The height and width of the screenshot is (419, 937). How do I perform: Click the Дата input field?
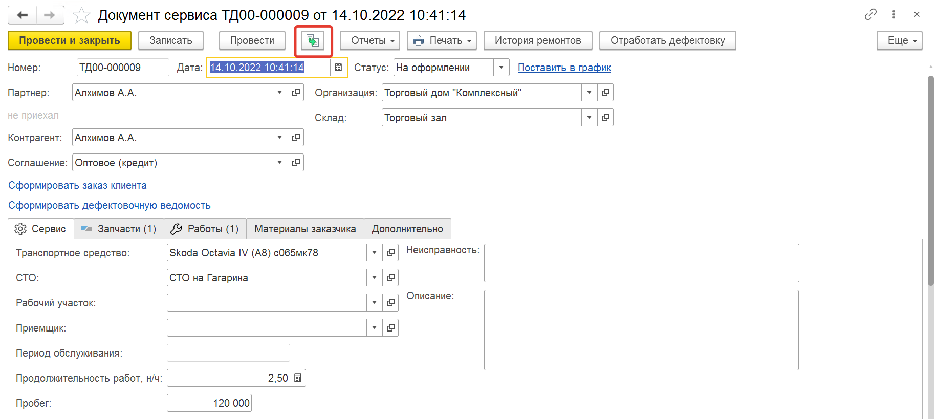coord(269,68)
